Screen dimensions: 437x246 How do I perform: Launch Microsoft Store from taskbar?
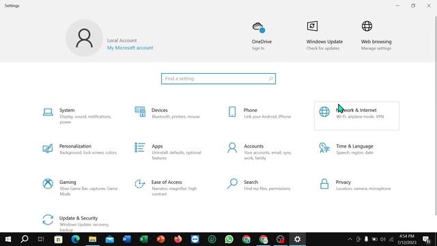coord(58,239)
